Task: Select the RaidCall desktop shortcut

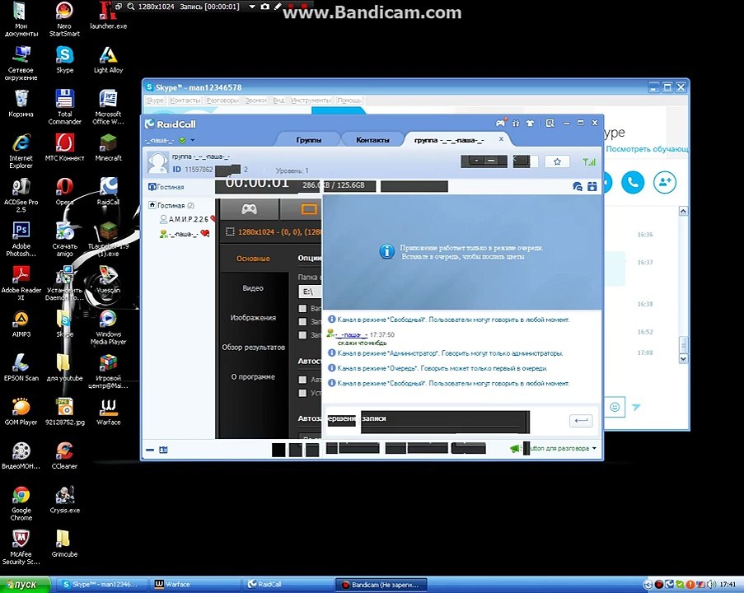Action: click(x=108, y=191)
